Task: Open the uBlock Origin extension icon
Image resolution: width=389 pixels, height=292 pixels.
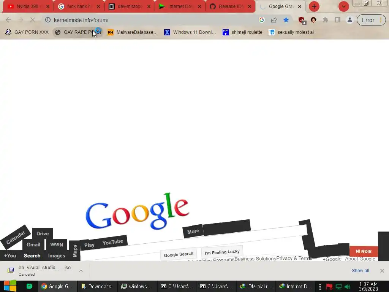Action: click(x=302, y=21)
